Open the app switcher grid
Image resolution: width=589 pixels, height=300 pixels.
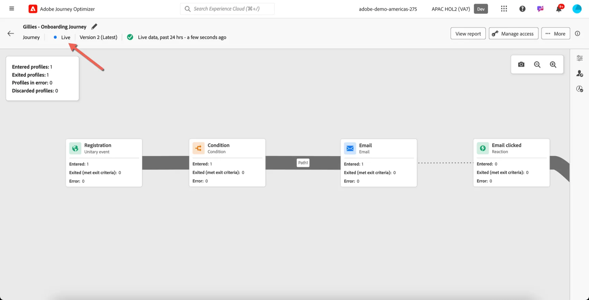coord(504,9)
